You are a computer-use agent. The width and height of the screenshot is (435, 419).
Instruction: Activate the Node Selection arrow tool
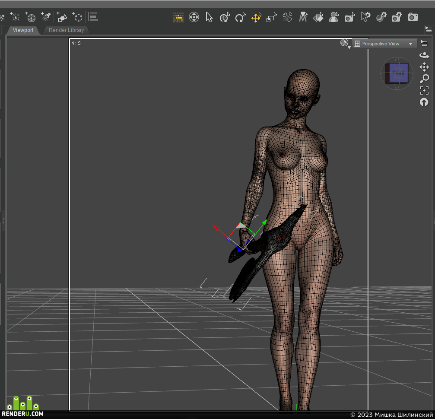(209, 17)
